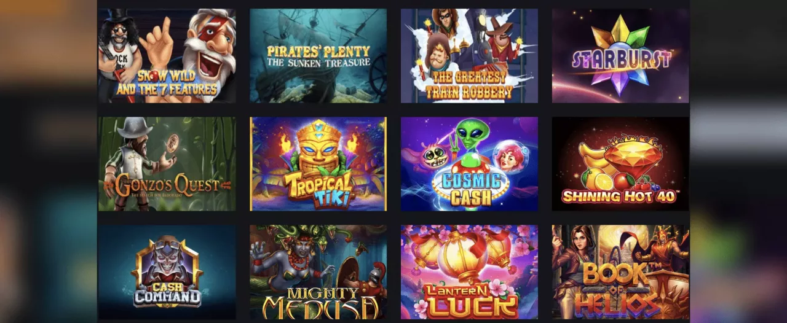Image resolution: width=787 pixels, height=323 pixels.
Task: Launch Pirates' Plenty The Sunken Treasure slot
Action: 318,55
